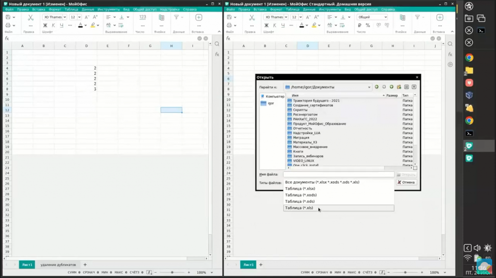Font color swatch in left window
This screenshot has height=278, width=496.
[80, 25]
